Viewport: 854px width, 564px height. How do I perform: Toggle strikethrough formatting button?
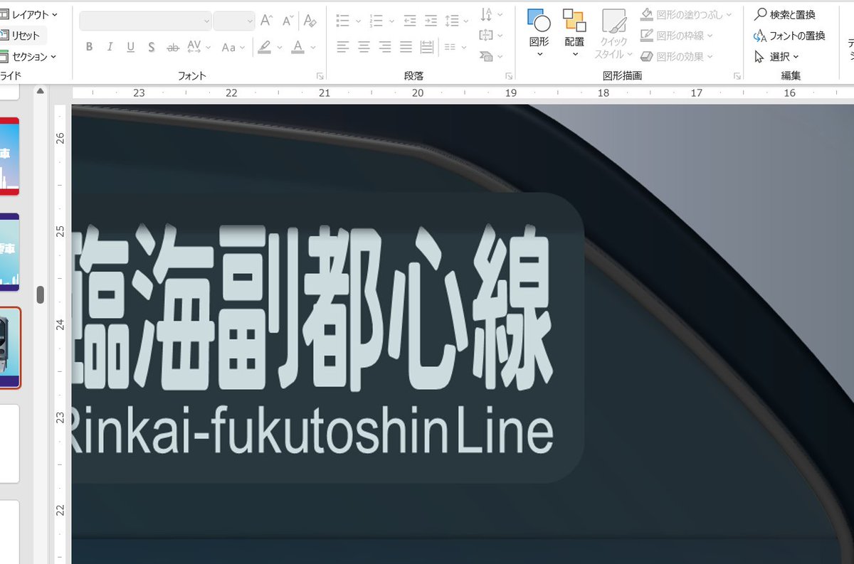172,48
